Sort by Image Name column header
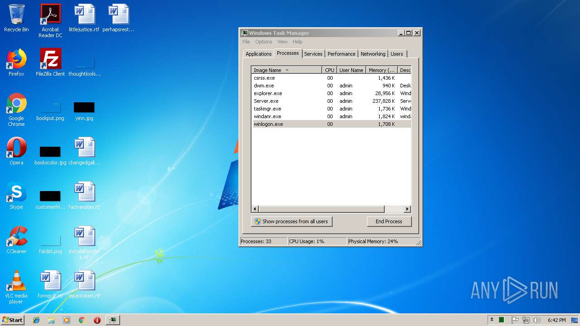 pyautogui.click(x=287, y=70)
